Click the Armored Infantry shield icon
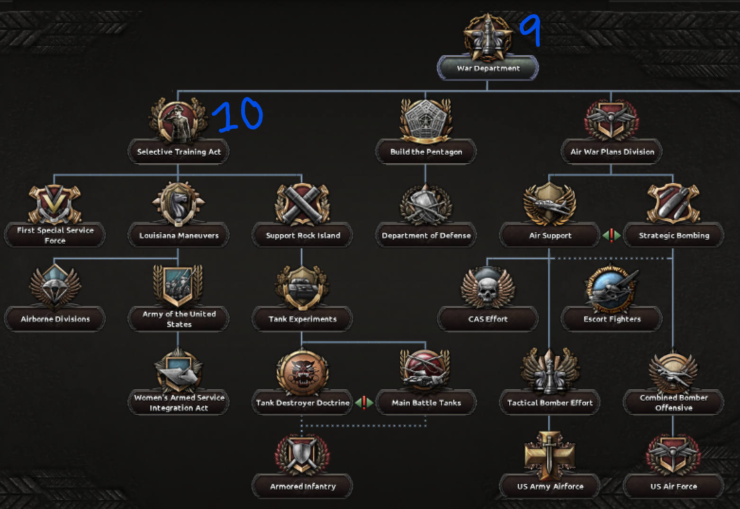The height and width of the screenshot is (509, 740). tap(302, 455)
